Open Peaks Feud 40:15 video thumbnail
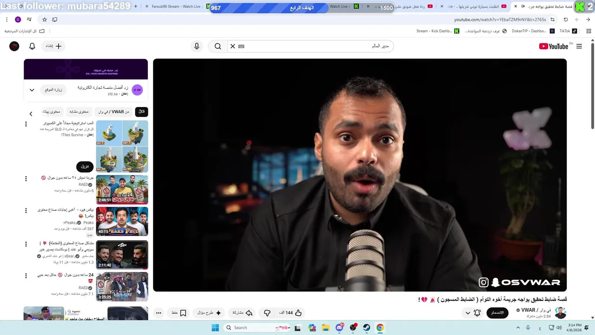The height and width of the screenshot is (335, 595). (x=122, y=221)
